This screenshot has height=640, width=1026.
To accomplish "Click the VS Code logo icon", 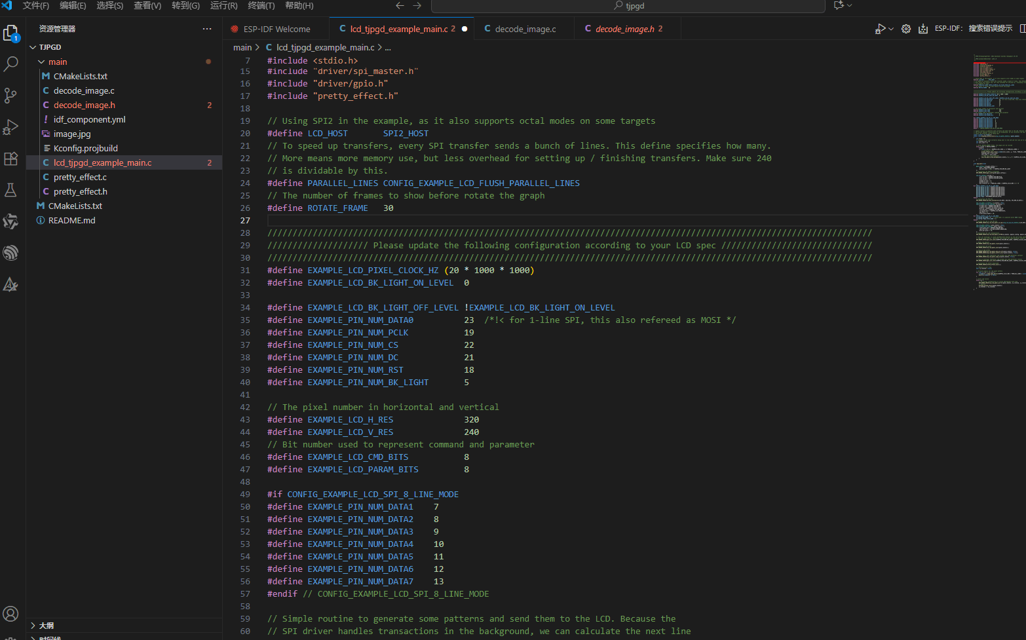I will pyautogui.click(x=7, y=5).
